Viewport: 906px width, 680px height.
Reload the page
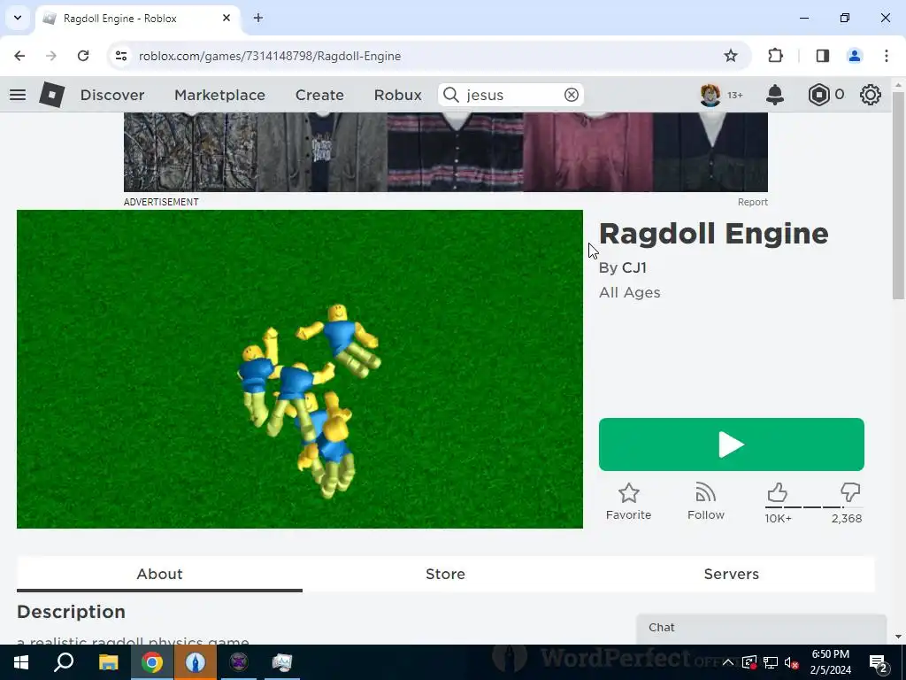83,56
